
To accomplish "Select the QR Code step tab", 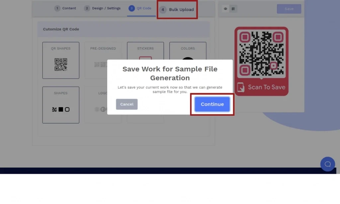I will 140,8.
